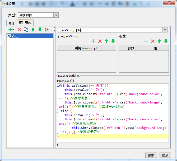Switch to the 属性 tab
The width and height of the screenshot is (177, 161).
(11, 23)
